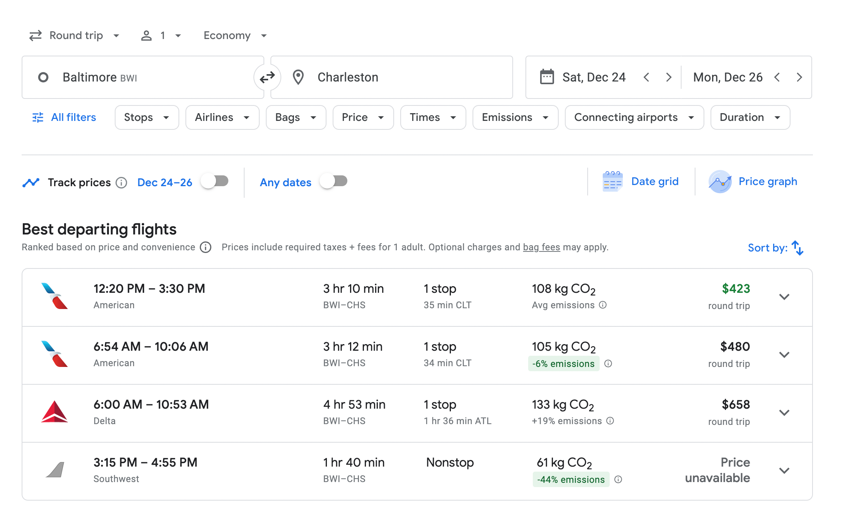Click the Sort by arrows icon

click(797, 248)
